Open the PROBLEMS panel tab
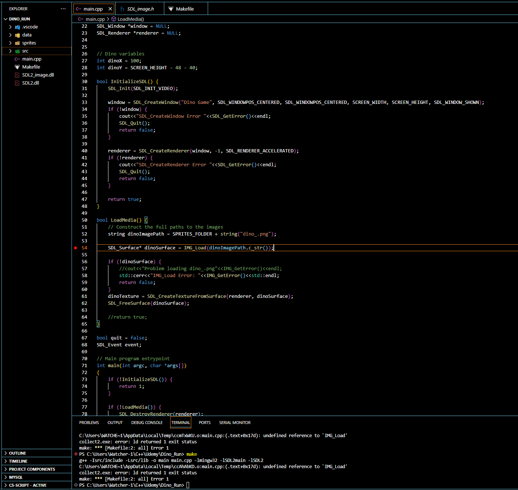 tap(89, 423)
